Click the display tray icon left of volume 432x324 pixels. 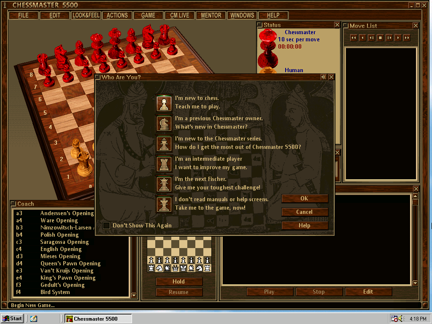394,319
